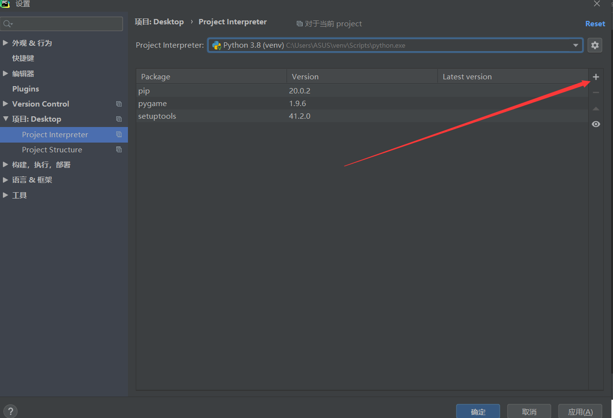Toggle the show early releases eye icon
613x418 pixels.
click(596, 124)
